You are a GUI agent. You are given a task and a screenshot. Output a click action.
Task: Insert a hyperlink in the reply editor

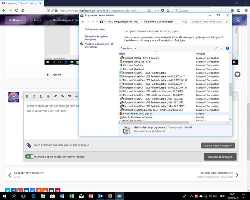tap(62, 96)
